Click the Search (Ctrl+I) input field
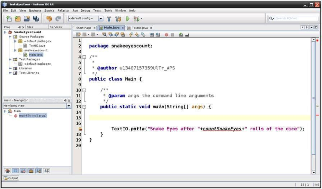The height and width of the screenshot is (189, 322). click(x=297, y=19)
